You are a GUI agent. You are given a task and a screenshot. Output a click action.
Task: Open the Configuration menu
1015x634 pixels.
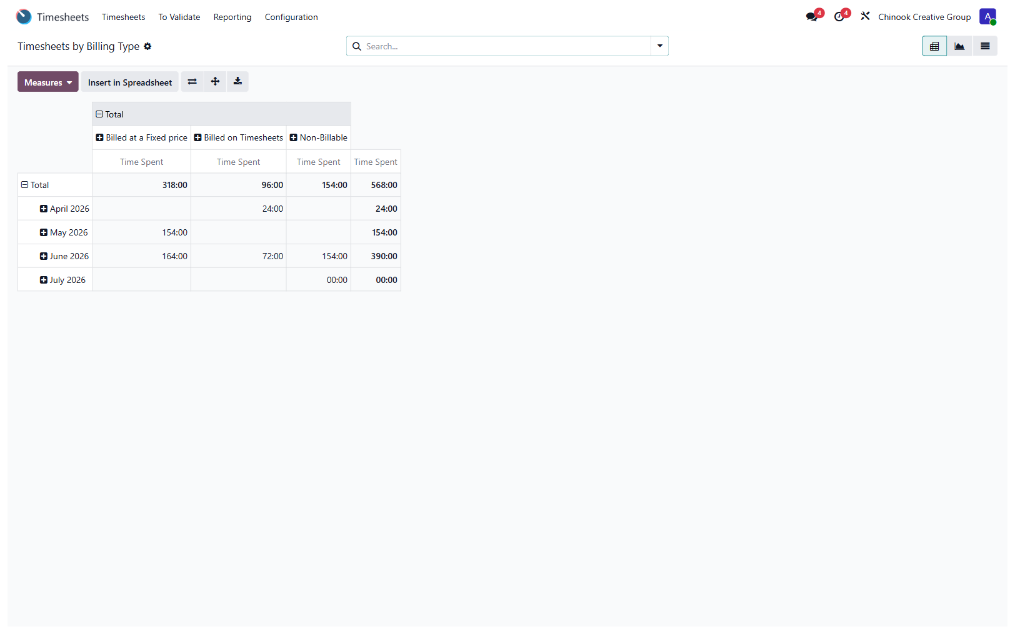pos(291,17)
